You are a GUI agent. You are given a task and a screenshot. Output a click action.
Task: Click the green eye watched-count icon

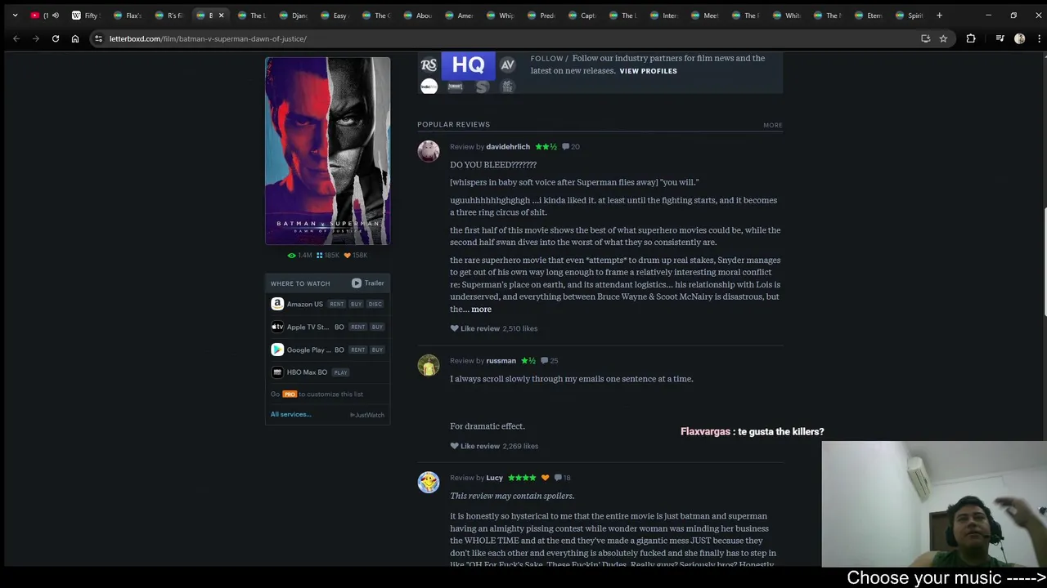tap(291, 256)
